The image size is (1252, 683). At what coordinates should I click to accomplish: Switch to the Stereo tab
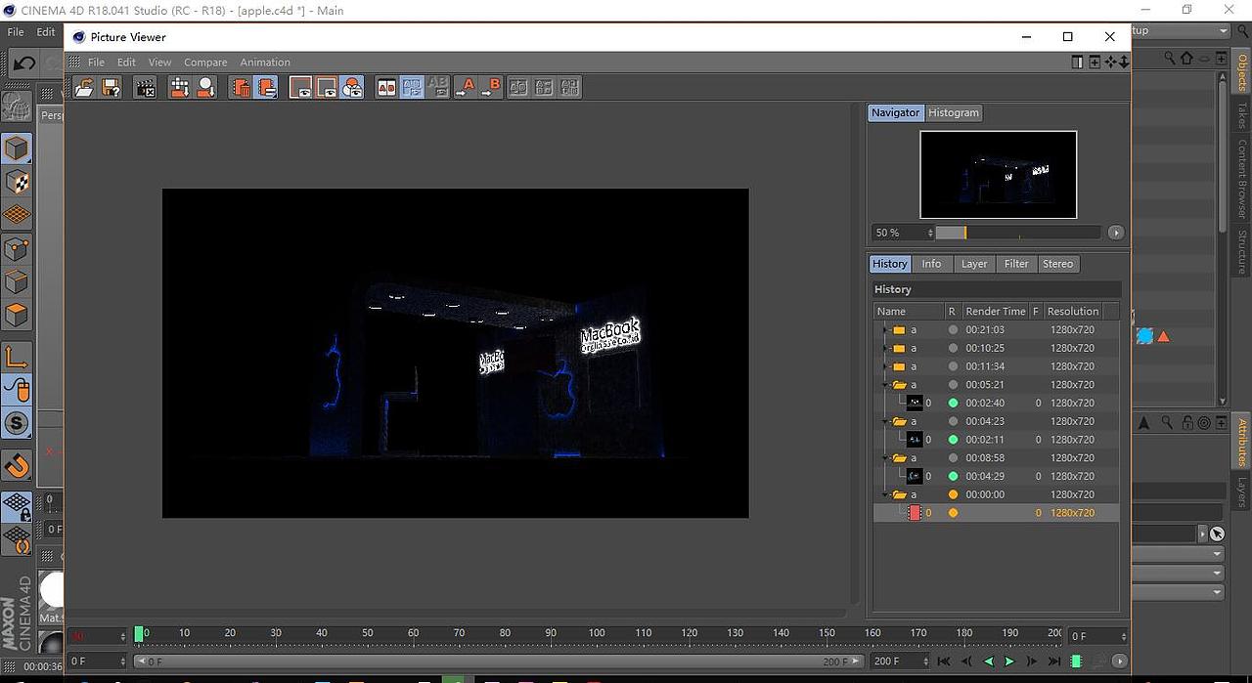point(1057,264)
